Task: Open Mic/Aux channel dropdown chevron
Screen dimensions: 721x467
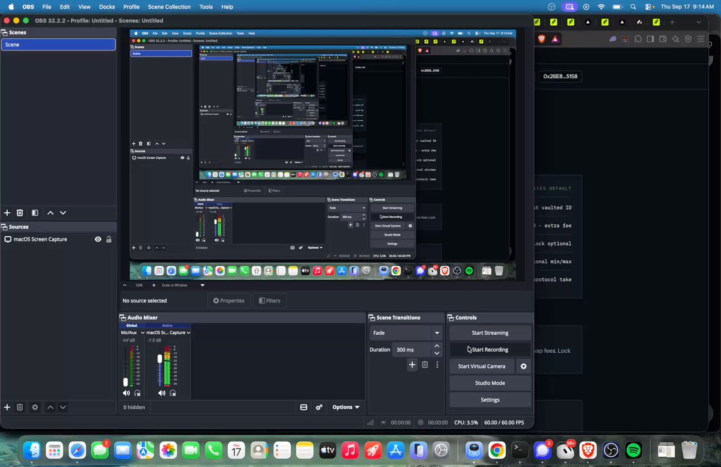Action: click(141, 332)
